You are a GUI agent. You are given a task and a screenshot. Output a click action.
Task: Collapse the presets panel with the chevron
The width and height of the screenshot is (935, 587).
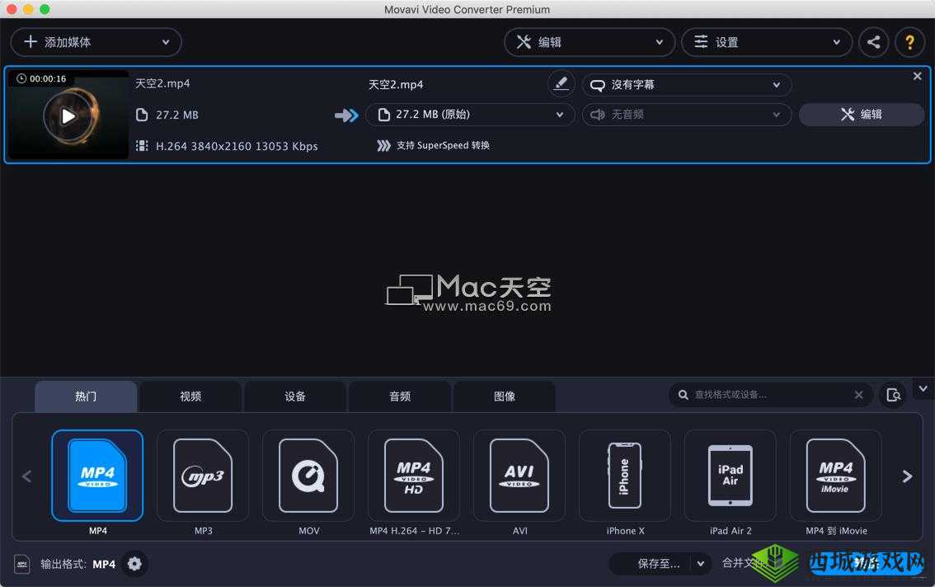[x=923, y=388]
